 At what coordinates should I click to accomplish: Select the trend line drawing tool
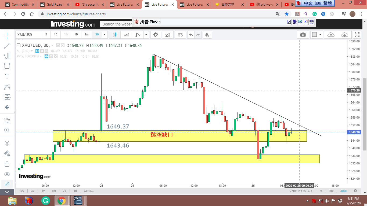point(7,46)
